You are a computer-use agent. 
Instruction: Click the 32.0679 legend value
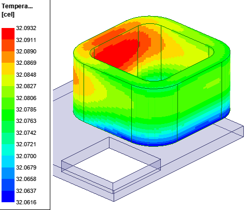pyautogui.click(x=26, y=167)
